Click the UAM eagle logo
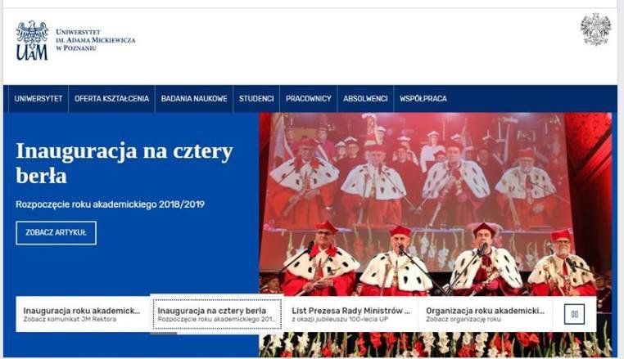624x359 pixels. click(x=32, y=40)
